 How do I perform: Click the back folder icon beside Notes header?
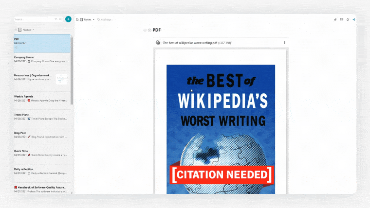(16, 30)
